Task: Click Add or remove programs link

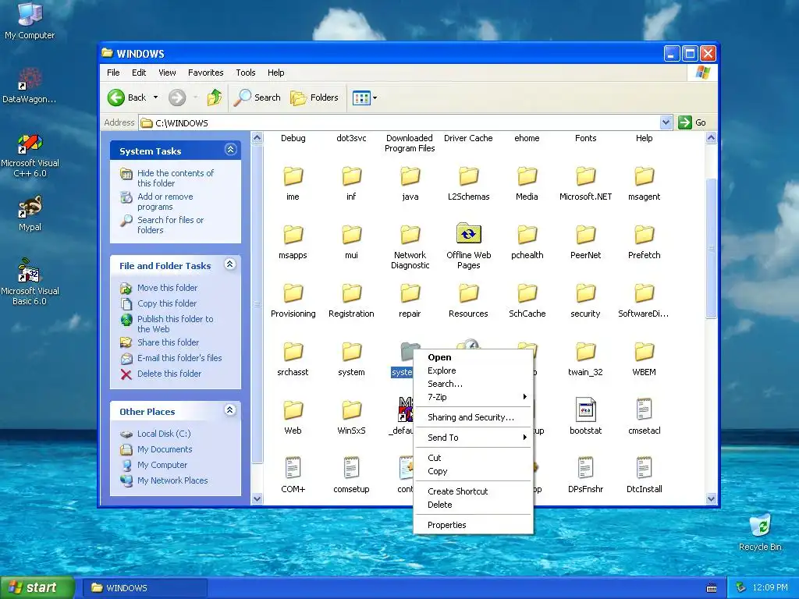Action: point(165,201)
